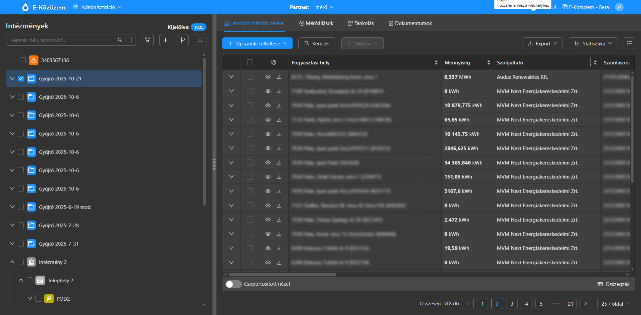641x315 pixels.
Task: Open the 25 / oldal page size dropdown
Action: pos(616,304)
